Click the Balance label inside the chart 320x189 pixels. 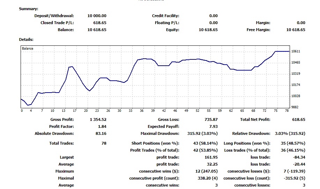click(28, 49)
